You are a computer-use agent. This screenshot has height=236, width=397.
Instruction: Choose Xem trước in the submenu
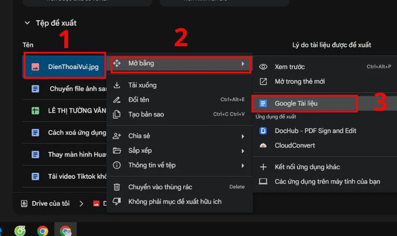tap(325, 67)
